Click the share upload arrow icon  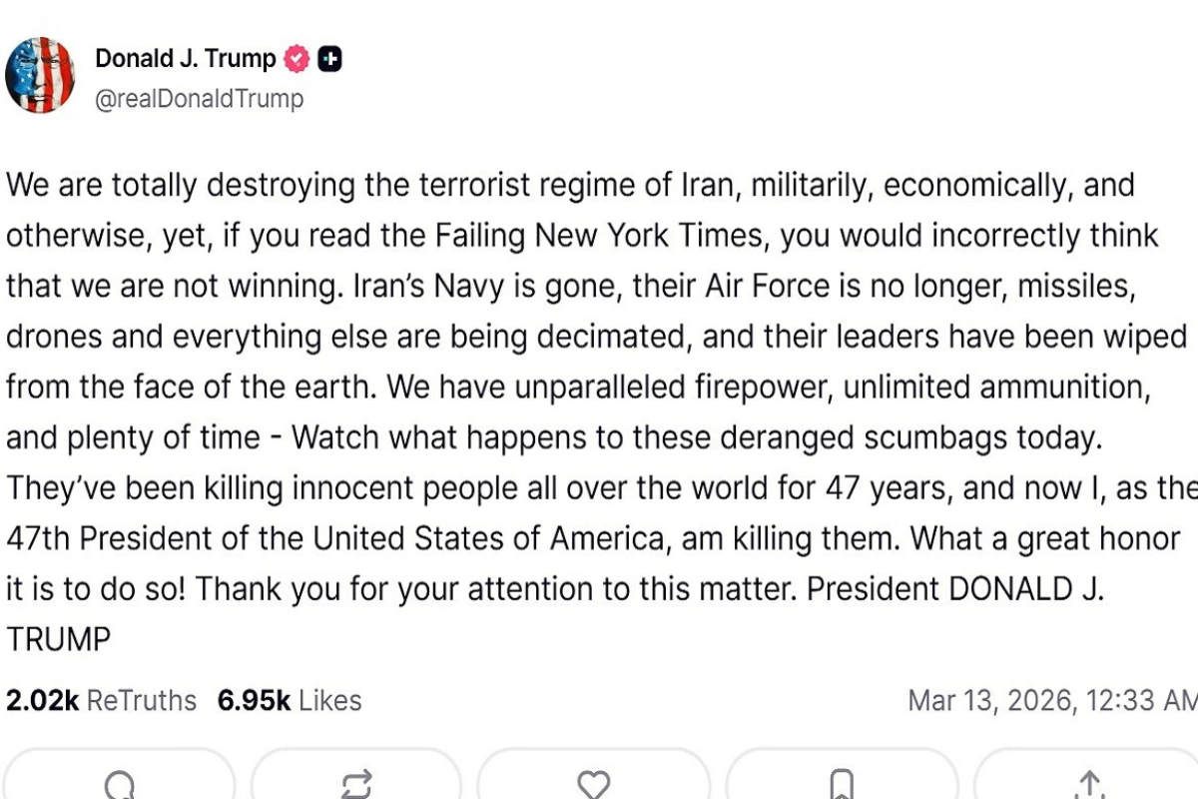(x=1089, y=784)
